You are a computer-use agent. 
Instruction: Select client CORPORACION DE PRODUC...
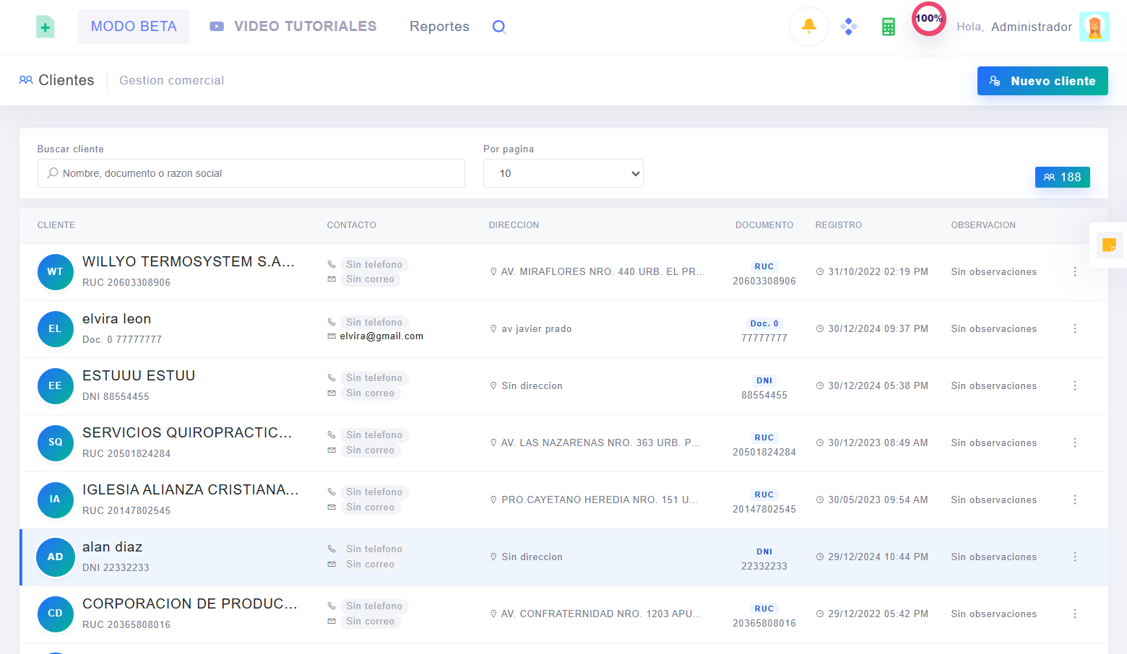(x=190, y=603)
